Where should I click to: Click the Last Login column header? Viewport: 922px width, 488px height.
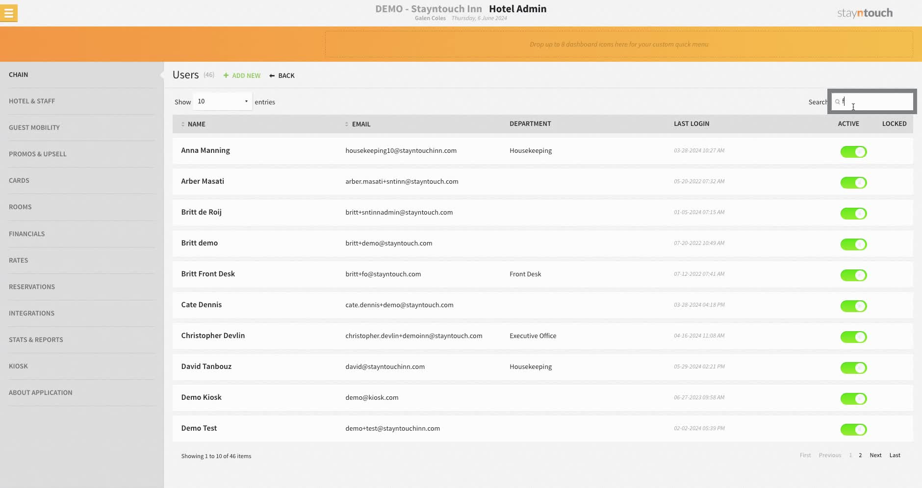691,123
